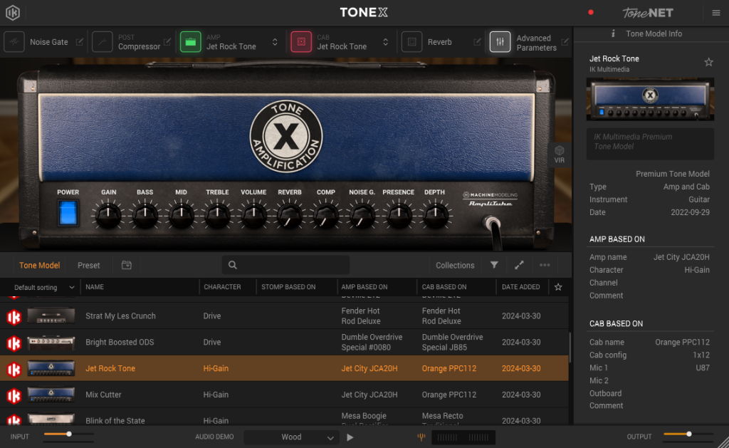Click the COMP knob

(326, 215)
